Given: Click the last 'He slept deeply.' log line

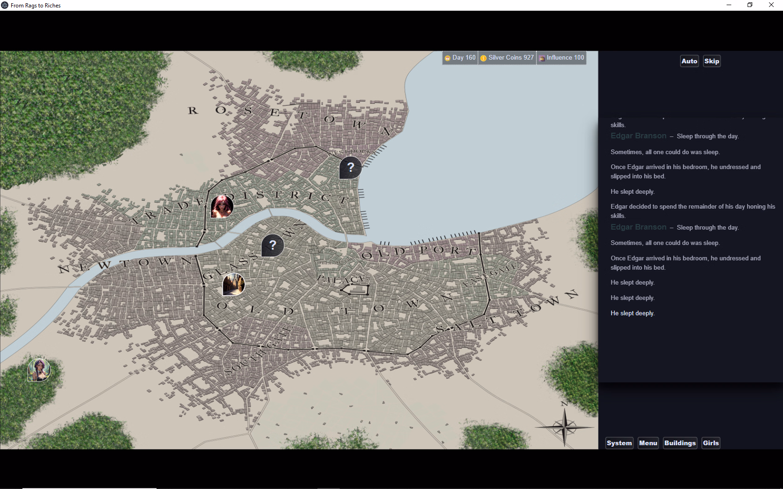Looking at the screenshot, I should (632, 313).
